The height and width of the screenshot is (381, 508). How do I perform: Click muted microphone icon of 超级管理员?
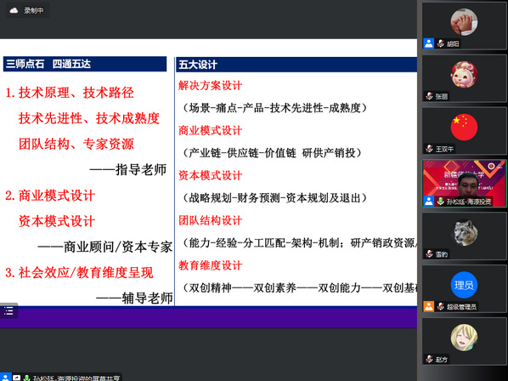pyautogui.click(x=440, y=306)
